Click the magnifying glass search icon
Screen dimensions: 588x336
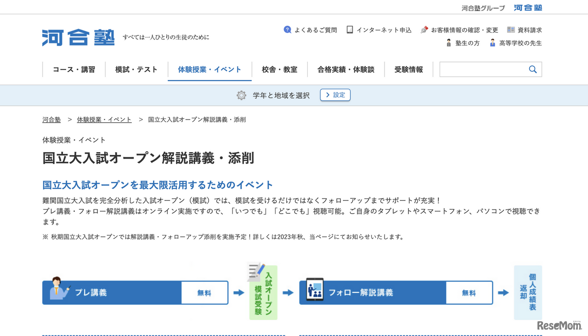click(533, 69)
